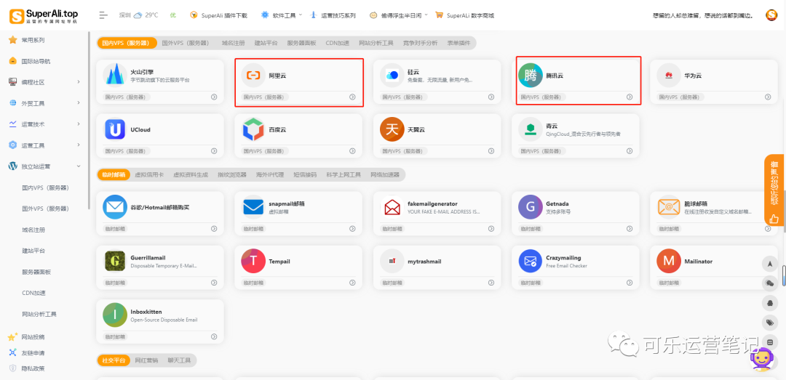Click the 硅云 cloud logo

click(392, 75)
